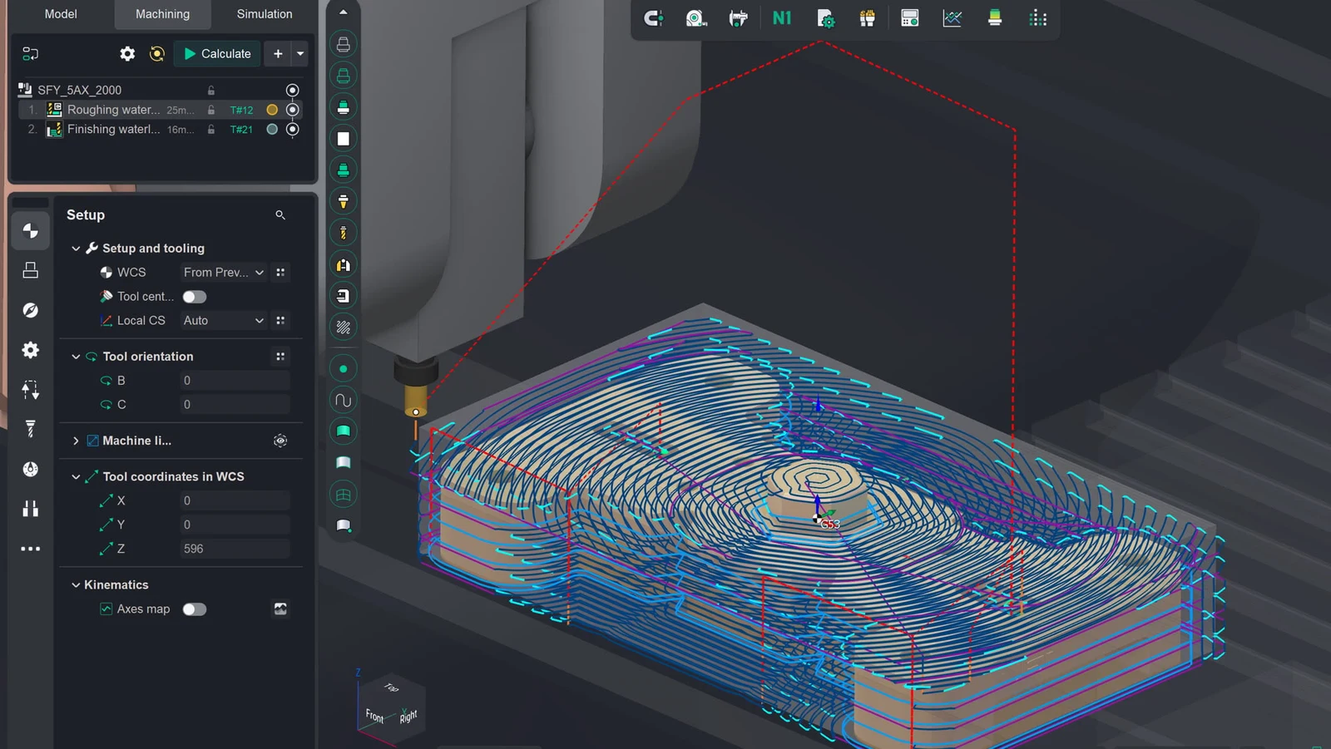Screen dimensions: 1331x749
Task: Open the operations settings gear icon
Action: pos(127,53)
